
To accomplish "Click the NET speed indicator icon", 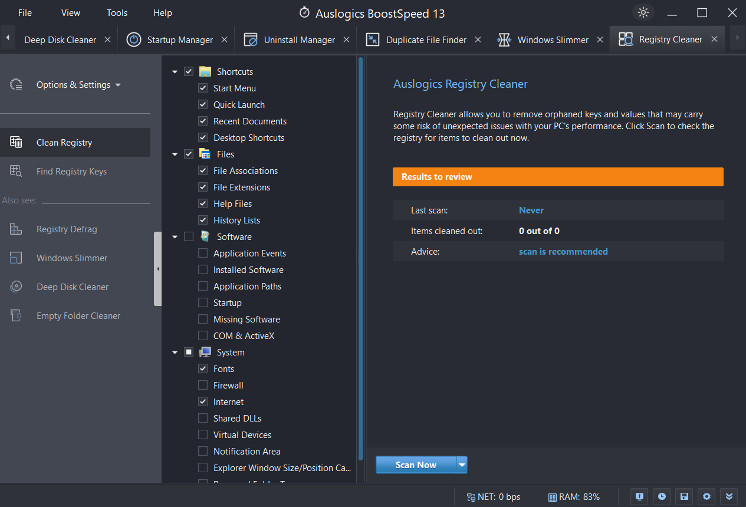I will pyautogui.click(x=471, y=497).
